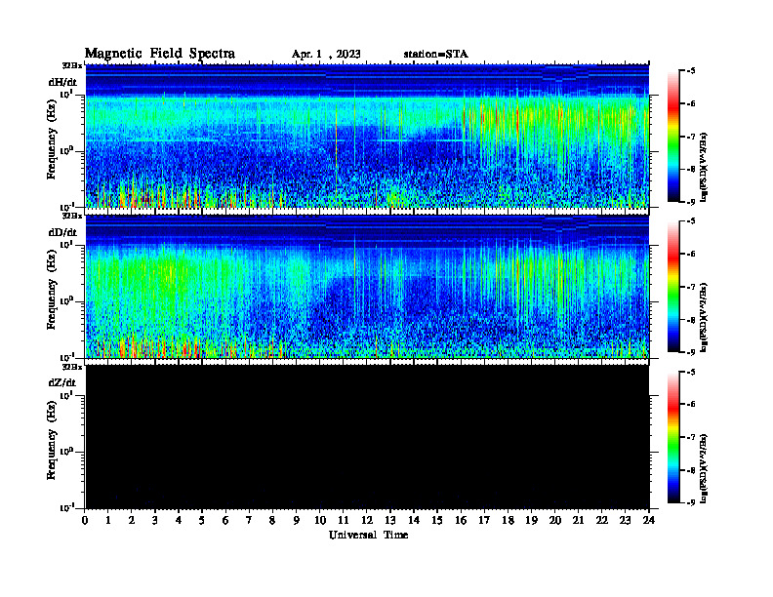Click the 10^1 frequency tick of dZ/dt panel
The width and height of the screenshot is (773, 597).
click(66, 395)
